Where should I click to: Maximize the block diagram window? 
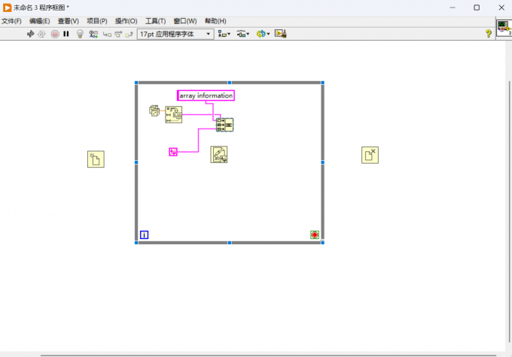[x=477, y=8]
